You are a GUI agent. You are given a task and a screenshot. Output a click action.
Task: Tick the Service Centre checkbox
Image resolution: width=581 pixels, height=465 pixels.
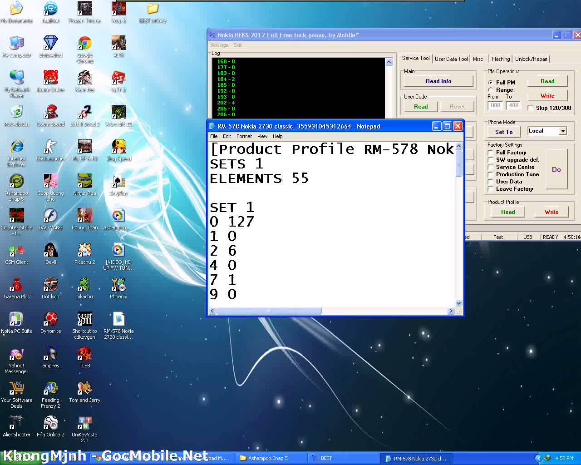(x=490, y=167)
